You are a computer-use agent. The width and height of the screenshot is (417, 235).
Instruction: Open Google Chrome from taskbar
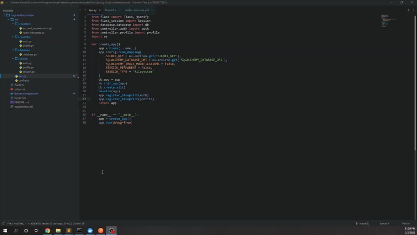click(48, 230)
